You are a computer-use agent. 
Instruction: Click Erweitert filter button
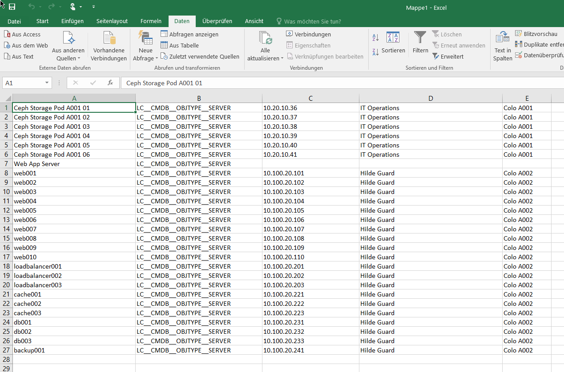pyautogui.click(x=448, y=56)
